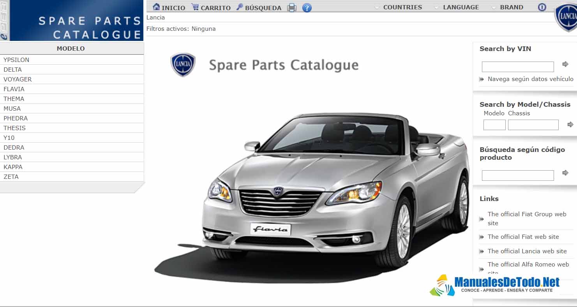The image size is (577, 307).
Task: Select THEMA model
Action: click(72, 99)
